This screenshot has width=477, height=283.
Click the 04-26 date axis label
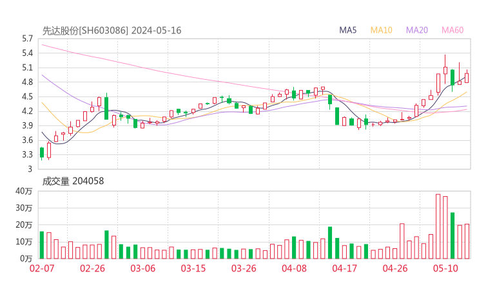[x=395, y=268]
